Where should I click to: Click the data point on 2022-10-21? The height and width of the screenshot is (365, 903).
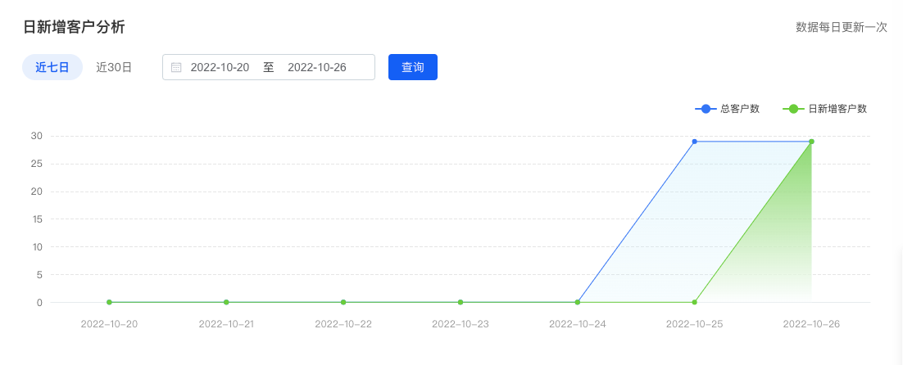(226, 302)
